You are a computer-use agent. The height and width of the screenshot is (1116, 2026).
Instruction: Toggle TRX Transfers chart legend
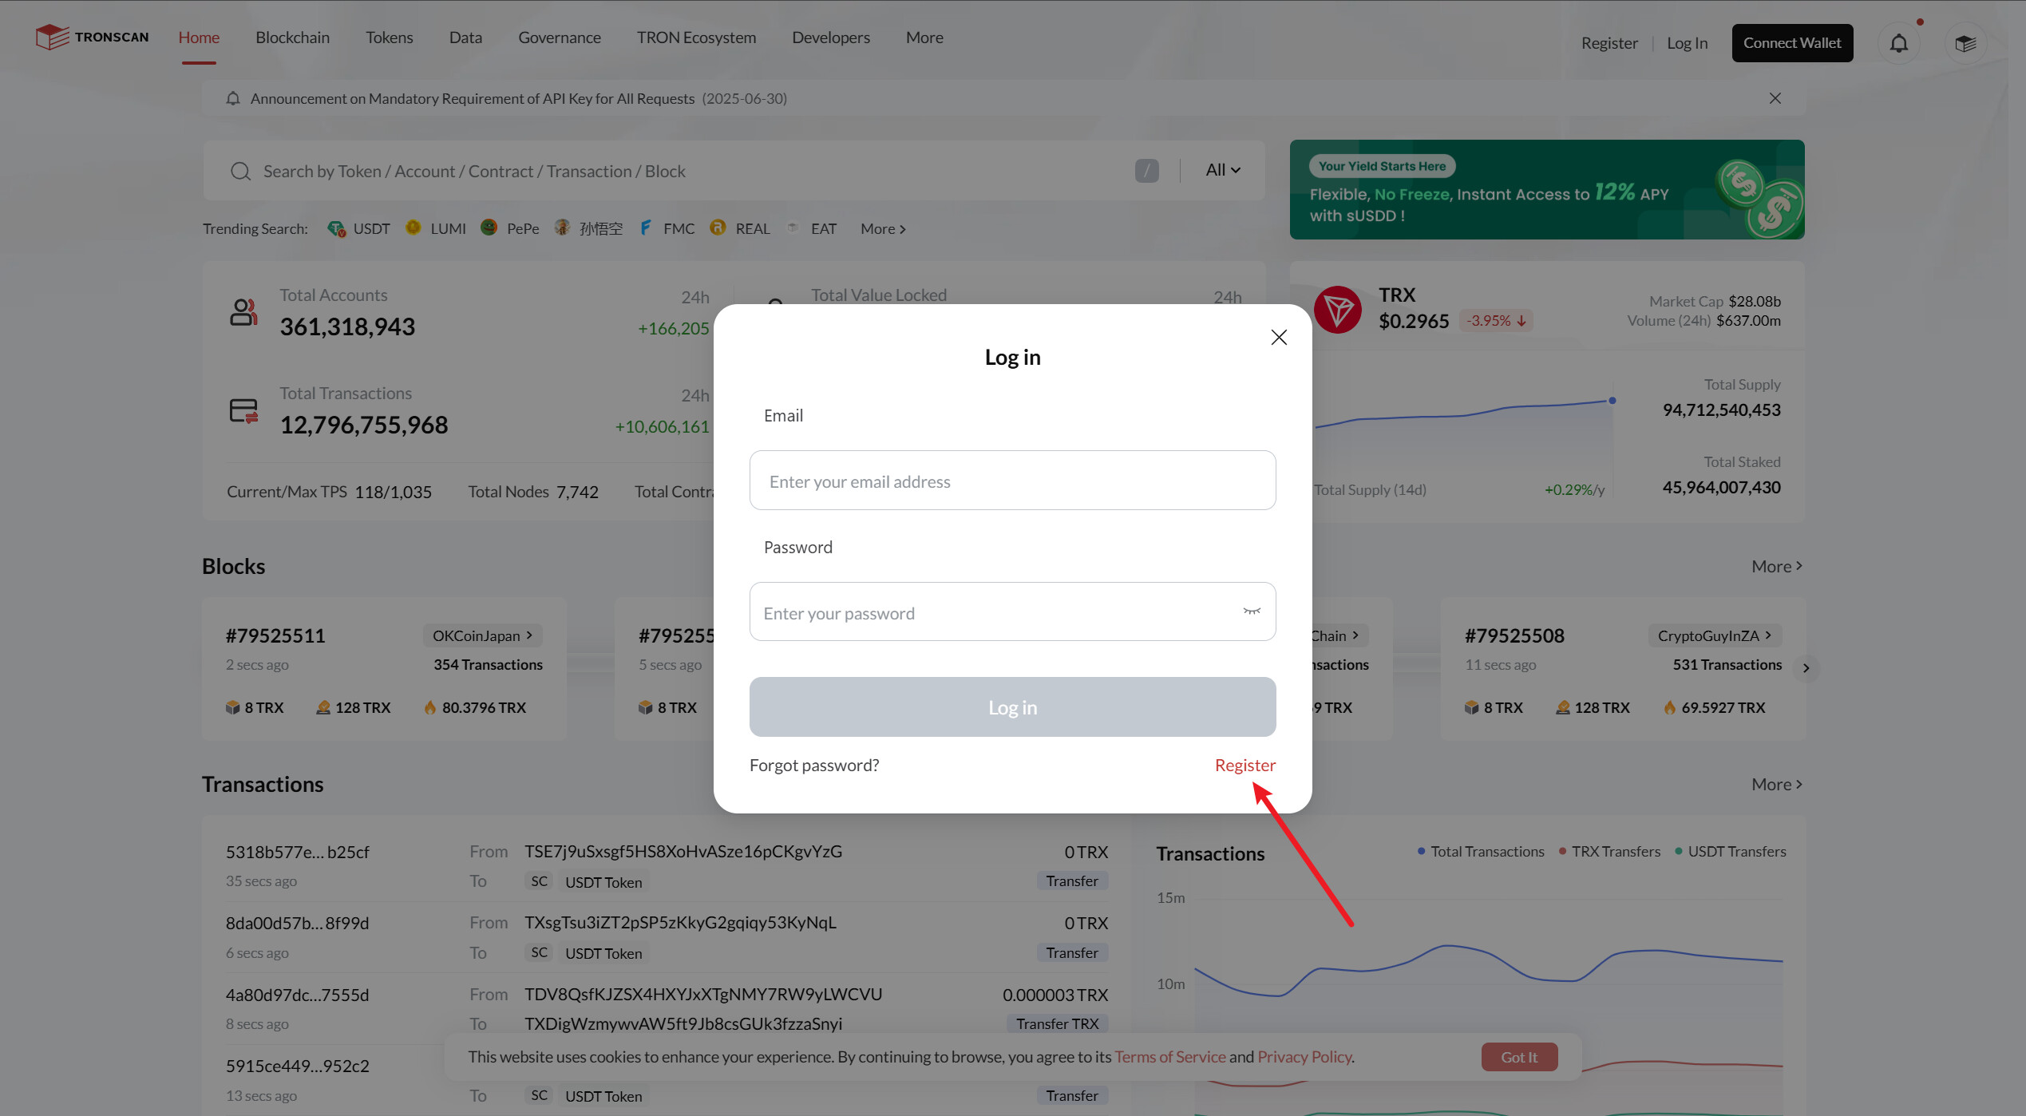pos(1609,852)
